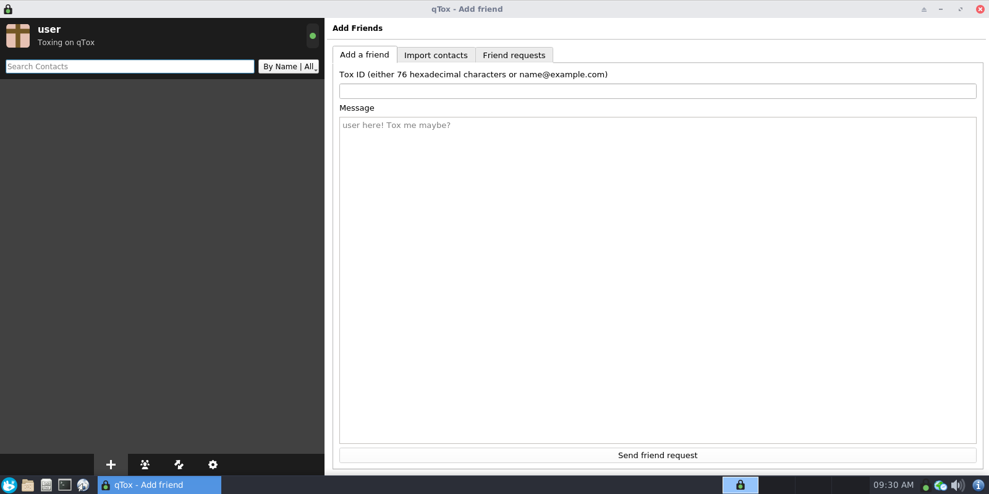
Task: Click the network status tray icon
Action: click(940, 485)
